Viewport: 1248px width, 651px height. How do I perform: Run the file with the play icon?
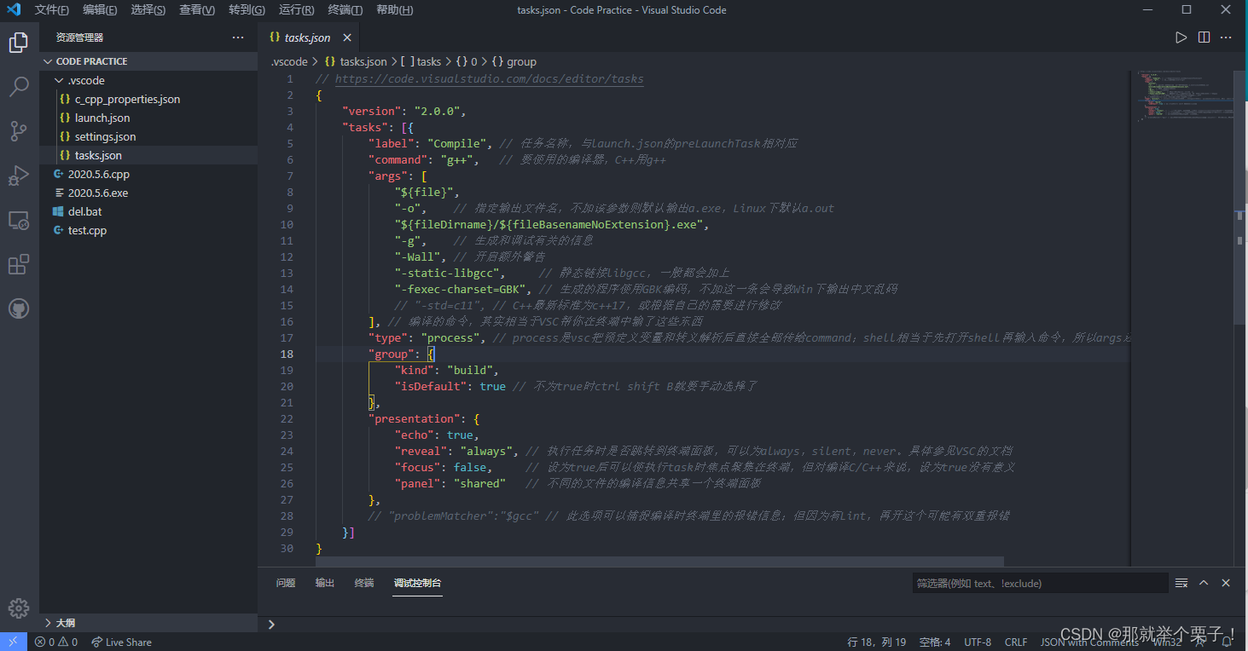tap(1181, 37)
